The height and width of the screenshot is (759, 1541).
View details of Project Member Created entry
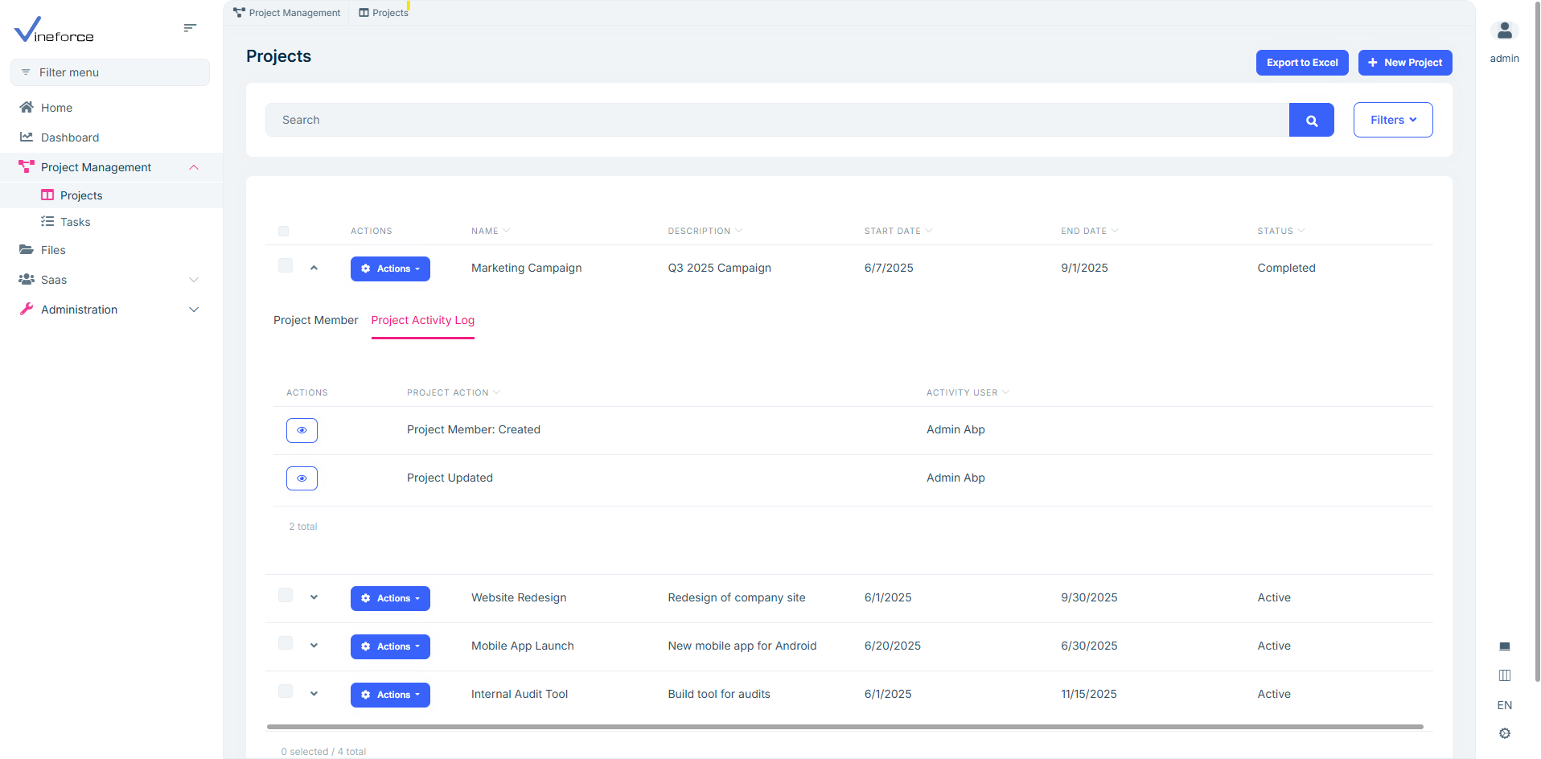point(302,430)
